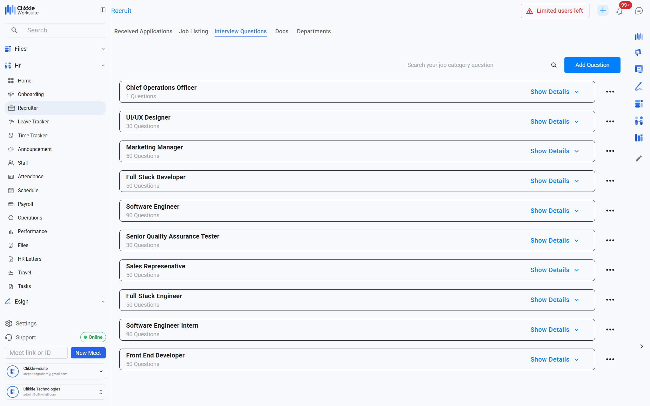
Task: Switch to the Job Listing tab
Action: coord(193,31)
